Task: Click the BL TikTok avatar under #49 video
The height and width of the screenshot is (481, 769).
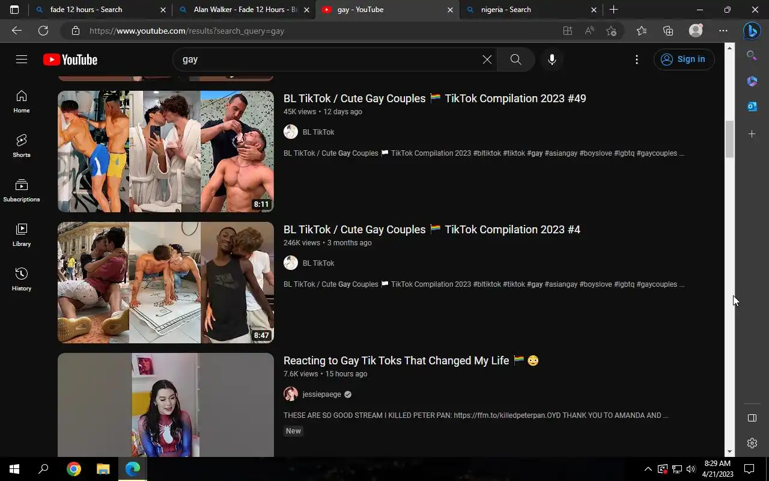Action: pyautogui.click(x=291, y=132)
